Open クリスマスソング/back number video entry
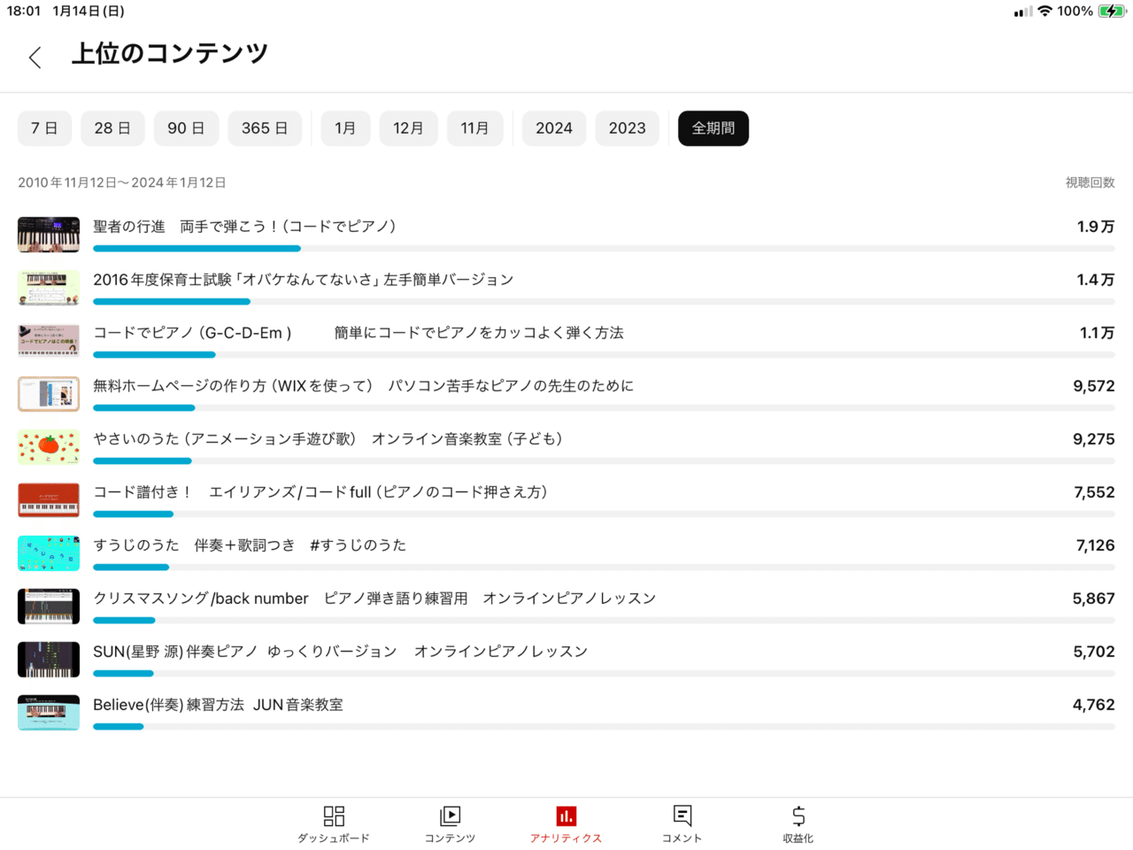The width and height of the screenshot is (1133, 850). pos(374,599)
